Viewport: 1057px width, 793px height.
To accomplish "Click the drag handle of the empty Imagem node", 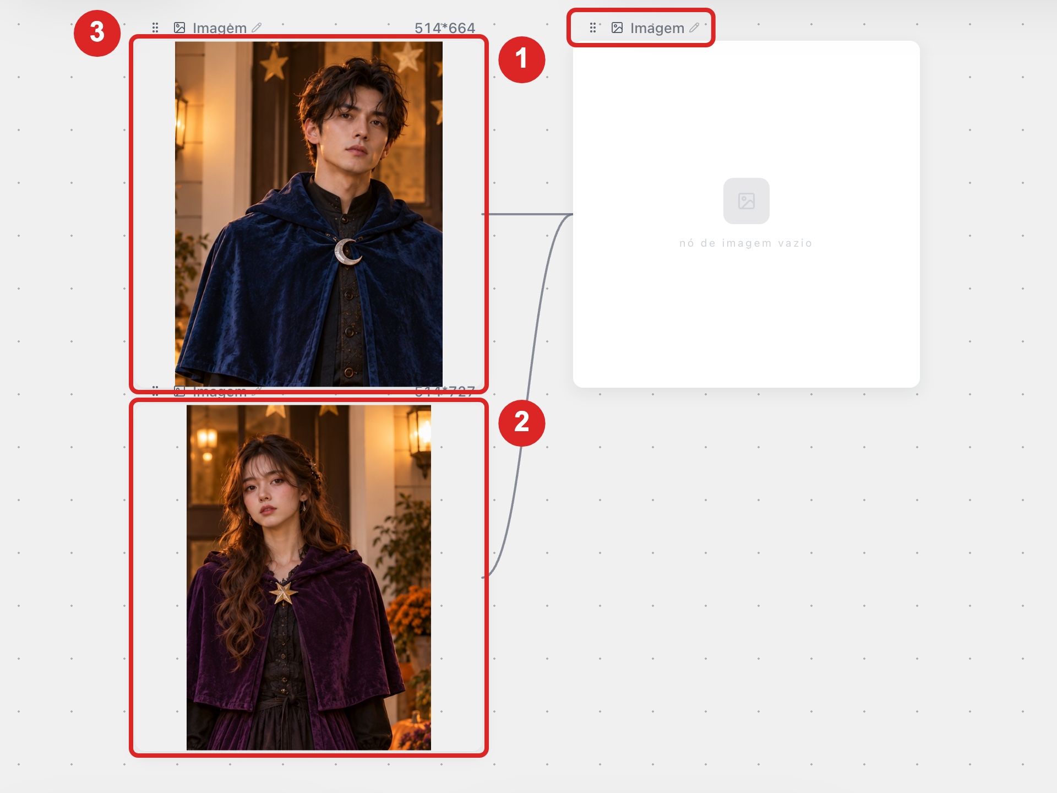I will tap(593, 28).
